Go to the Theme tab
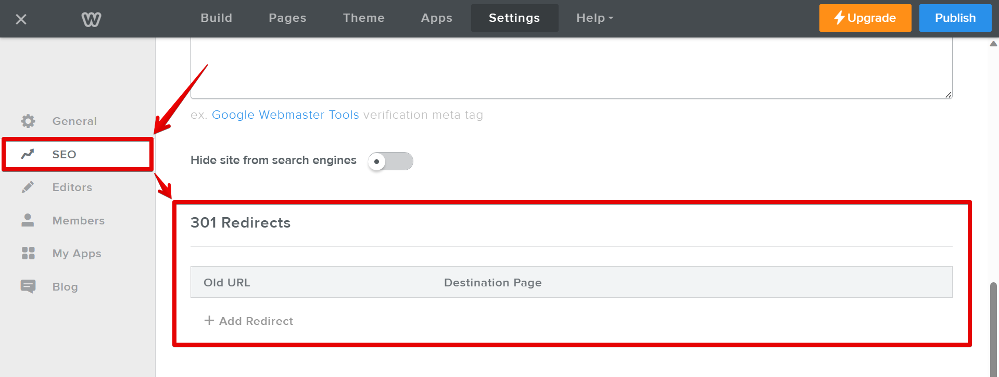This screenshot has width=999, height=377. coord(363,18)
